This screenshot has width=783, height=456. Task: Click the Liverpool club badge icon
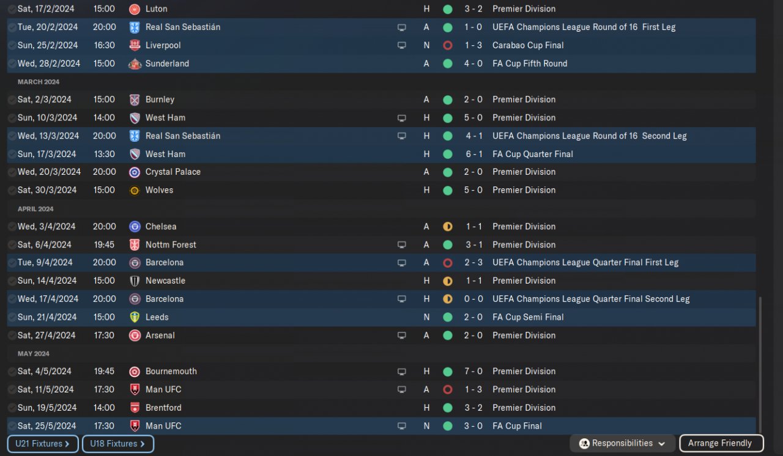click(x=135, y=45)
